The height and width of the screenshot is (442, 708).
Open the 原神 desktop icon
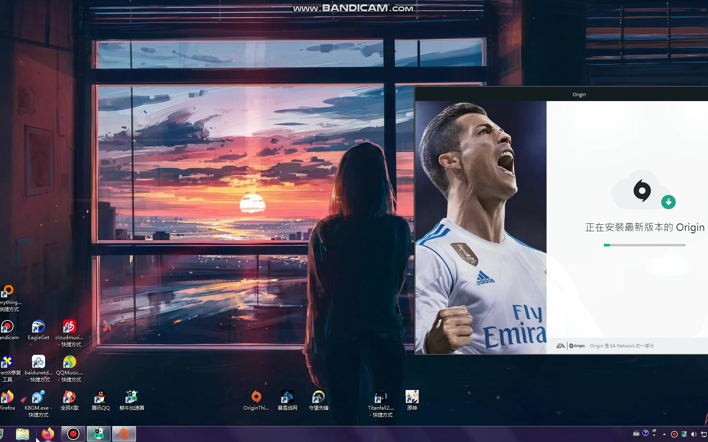pyautogui.click(x=412, y=400)
